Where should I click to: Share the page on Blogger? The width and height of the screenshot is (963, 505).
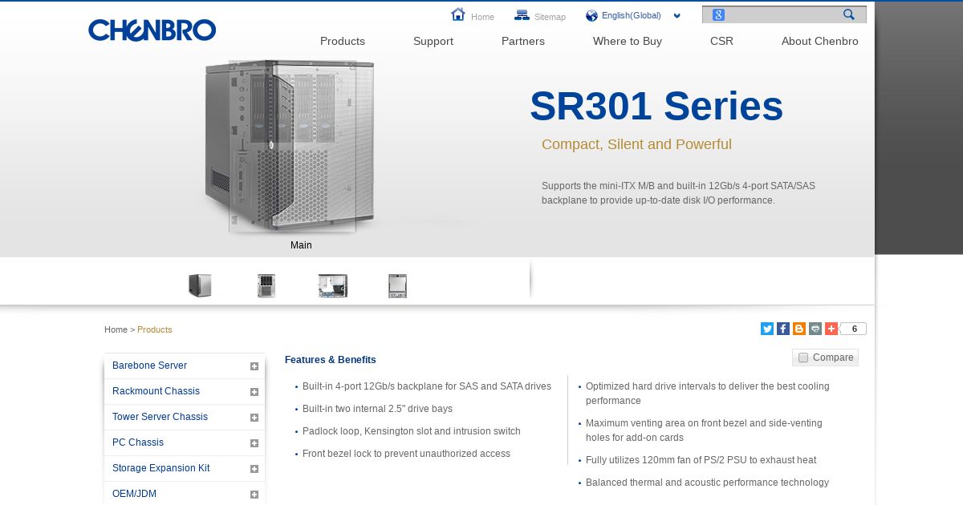click(x=799, y=329)
